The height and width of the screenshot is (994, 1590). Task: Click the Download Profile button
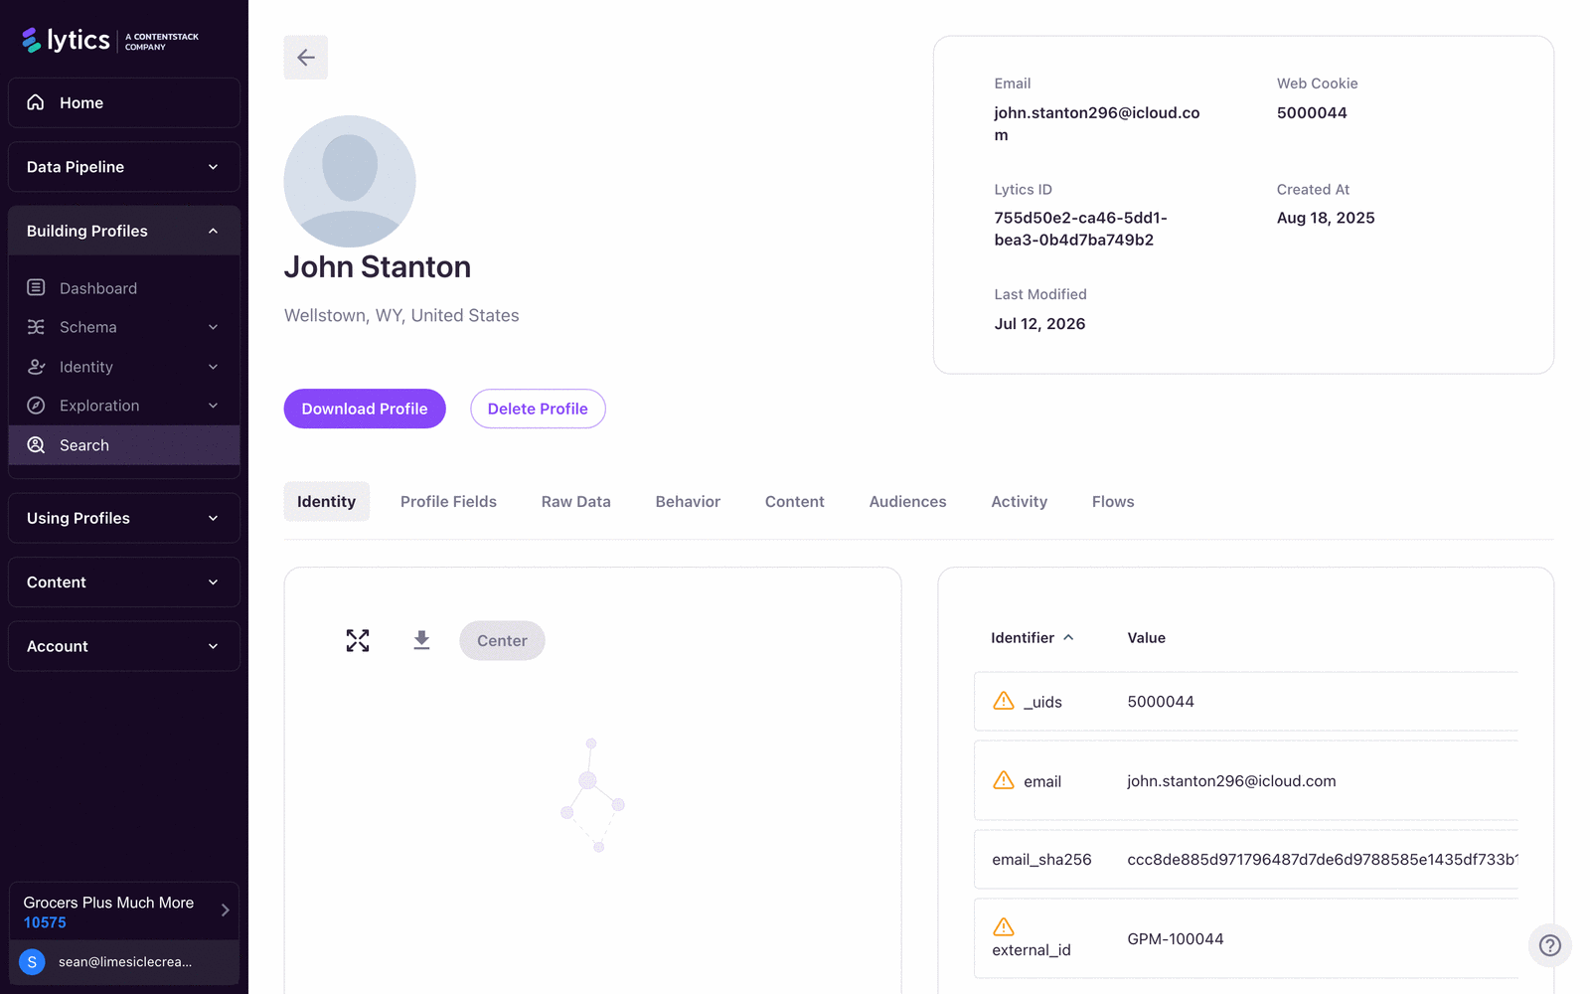[x=365, y=409]
